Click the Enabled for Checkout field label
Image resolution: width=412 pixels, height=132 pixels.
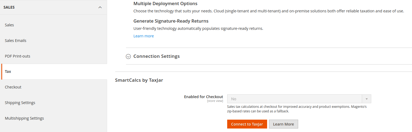point(203,97)
